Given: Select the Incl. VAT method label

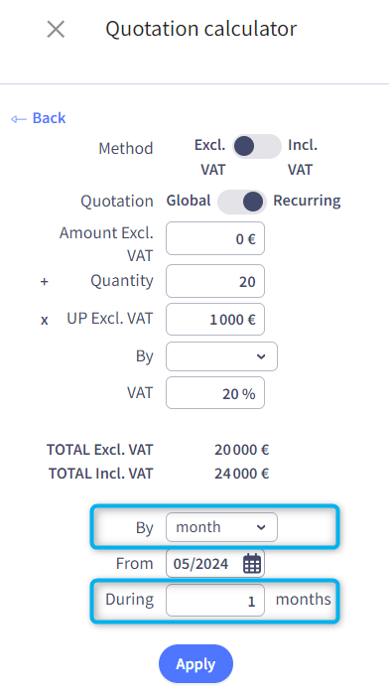Looking at the screenshot, I should (302, 157).
